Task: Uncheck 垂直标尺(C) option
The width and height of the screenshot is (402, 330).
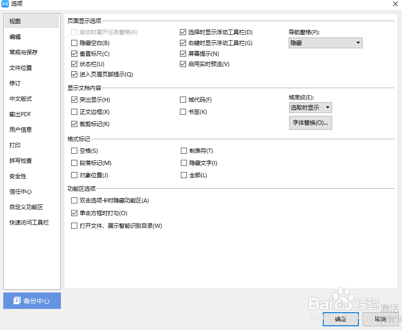Action: pos(74,53)
